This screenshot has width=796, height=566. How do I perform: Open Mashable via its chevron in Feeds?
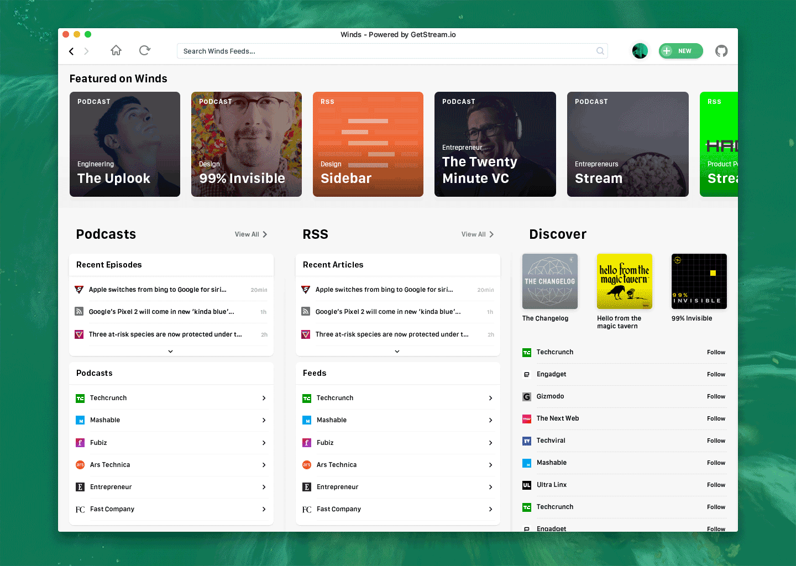coord(490,420)
